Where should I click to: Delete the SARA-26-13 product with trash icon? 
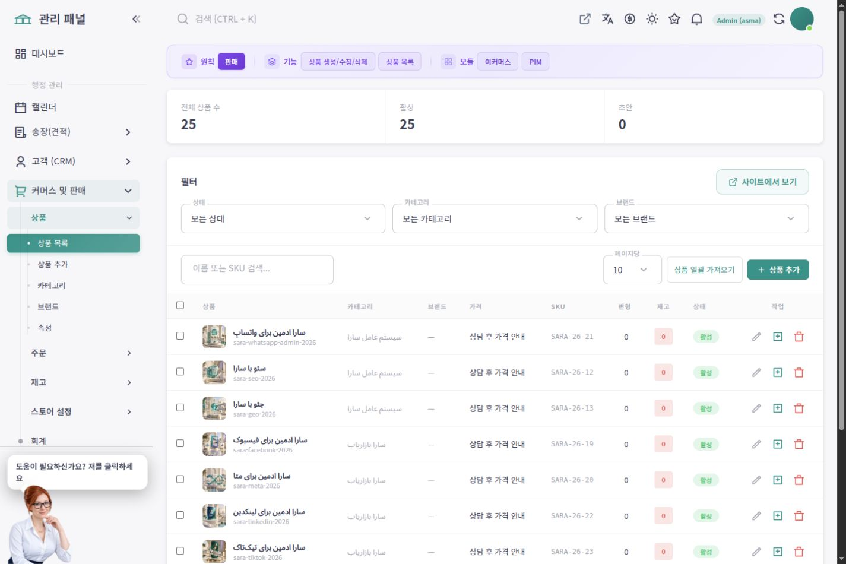[799, 408]
